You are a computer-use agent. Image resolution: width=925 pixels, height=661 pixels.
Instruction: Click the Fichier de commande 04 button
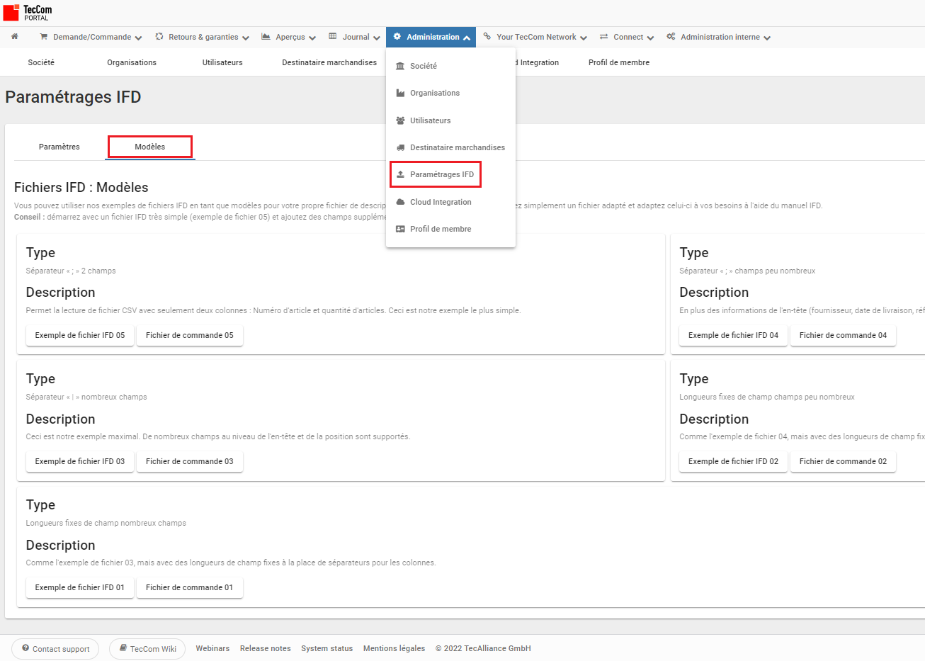click(x=843, y=335)
